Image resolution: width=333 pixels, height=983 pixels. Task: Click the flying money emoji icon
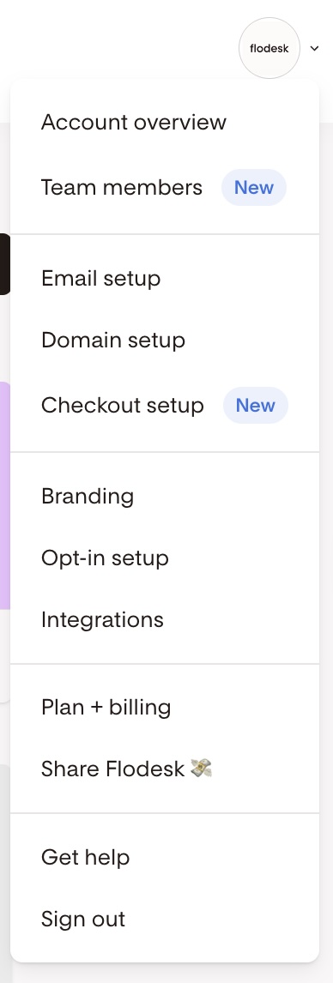pos(201,768)
